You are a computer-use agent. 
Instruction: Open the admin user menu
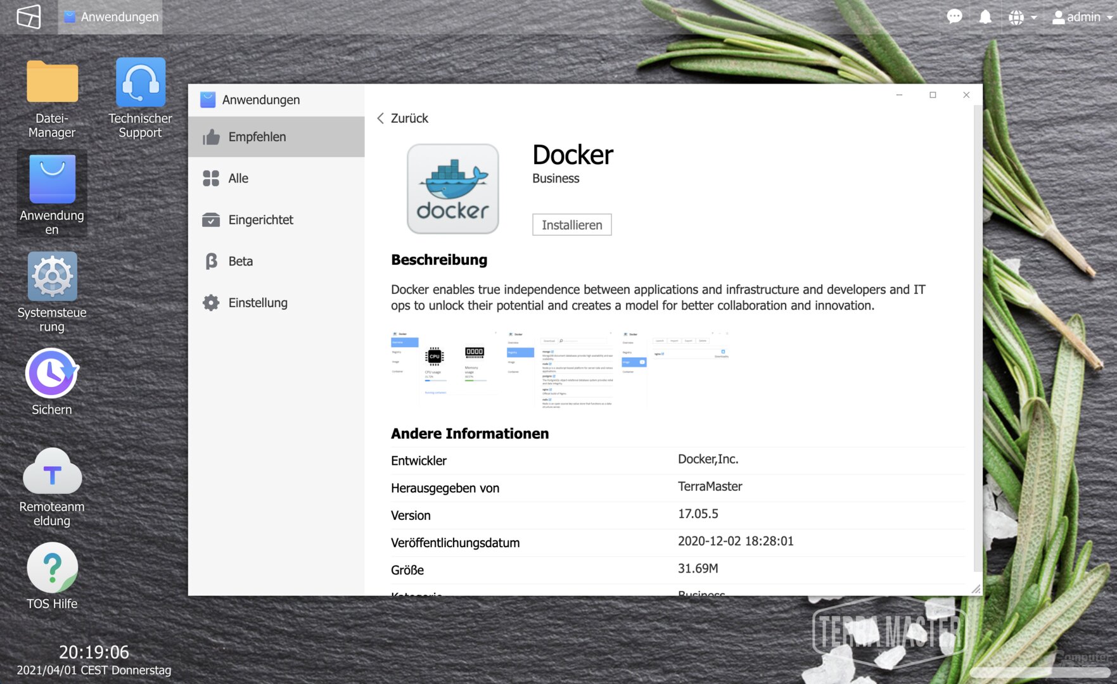[x=1082, y=17]
